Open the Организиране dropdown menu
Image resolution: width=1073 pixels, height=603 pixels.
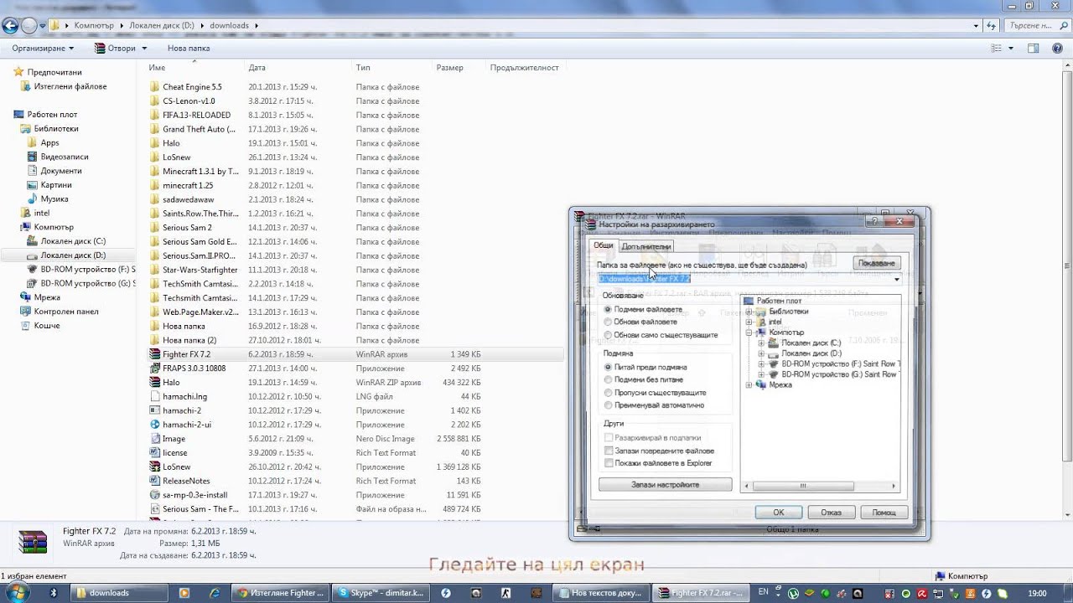(x=43, y=49)
